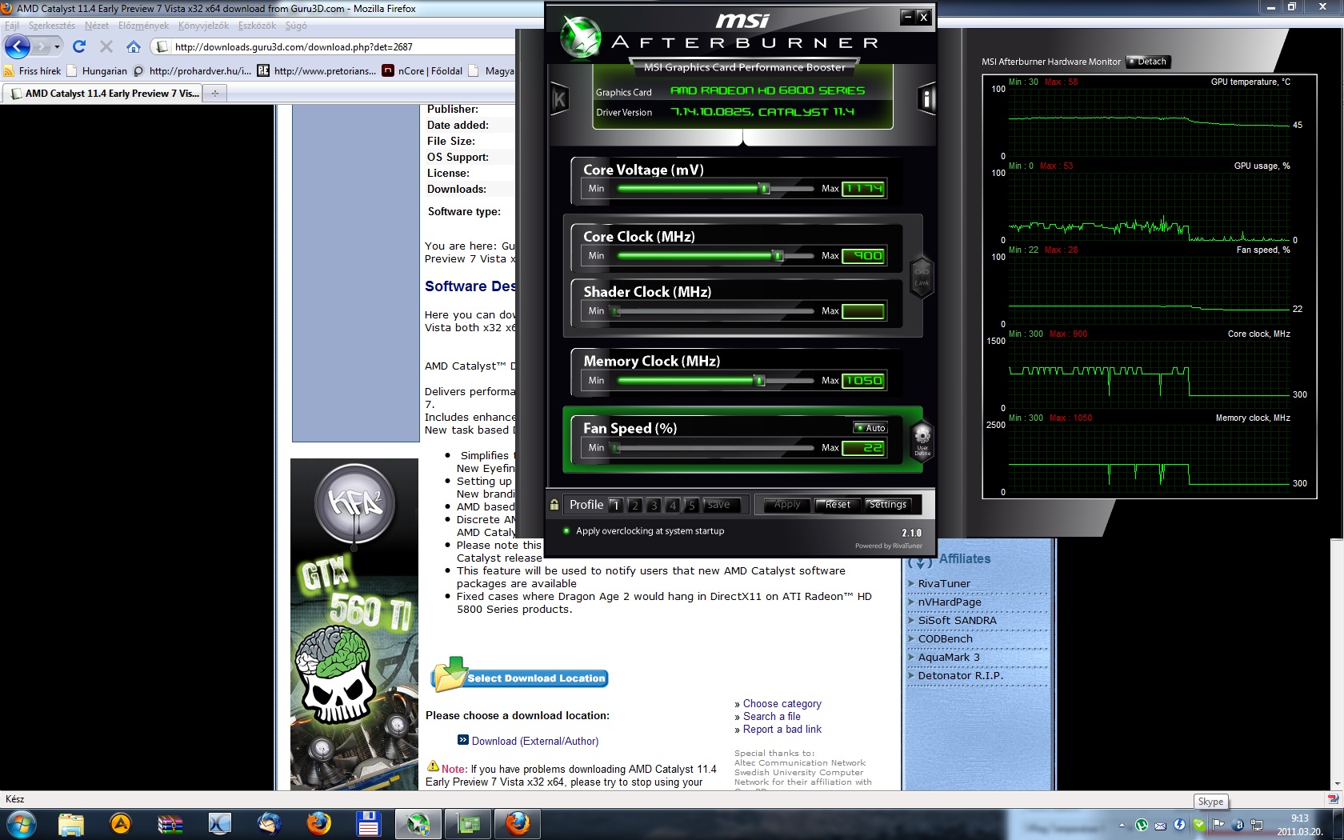Click the uTorrent tray icon

(x=1141, y=825)
